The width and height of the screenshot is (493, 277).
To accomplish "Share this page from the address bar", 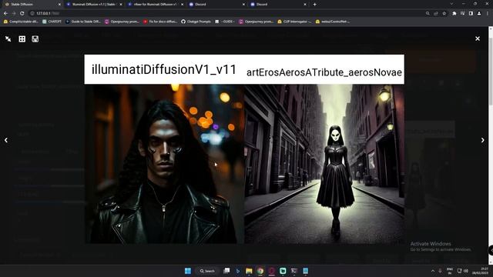I will coord(436,14).
